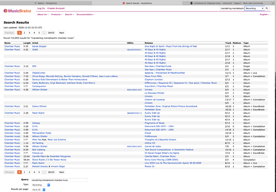Open release Every Color Moving (1988-2003)

(162, 160)
